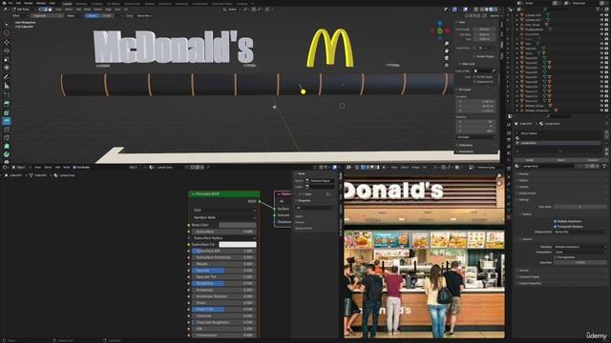Select the Poly Build tool
This screenshot has height=343, width=611.
[7, 146]
